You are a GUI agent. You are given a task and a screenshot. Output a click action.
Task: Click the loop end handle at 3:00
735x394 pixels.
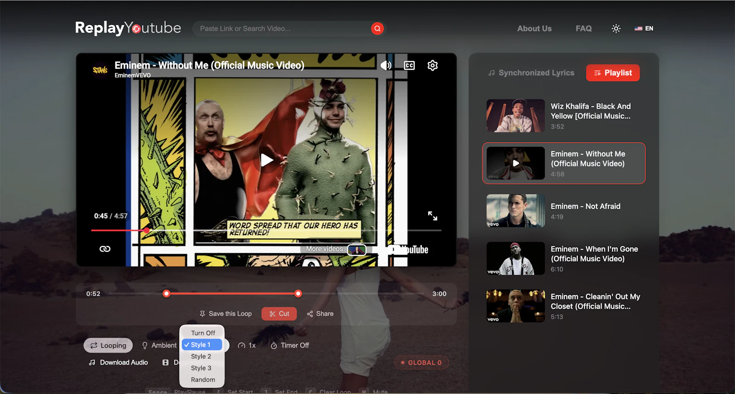(298, 294)
